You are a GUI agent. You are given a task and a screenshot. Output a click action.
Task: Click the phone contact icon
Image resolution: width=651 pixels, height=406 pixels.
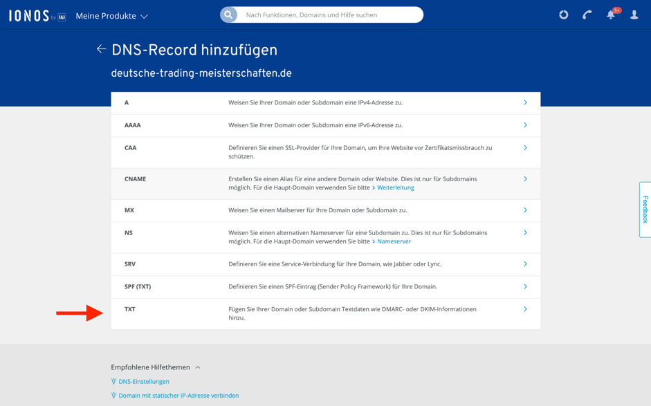pos(587,15)
